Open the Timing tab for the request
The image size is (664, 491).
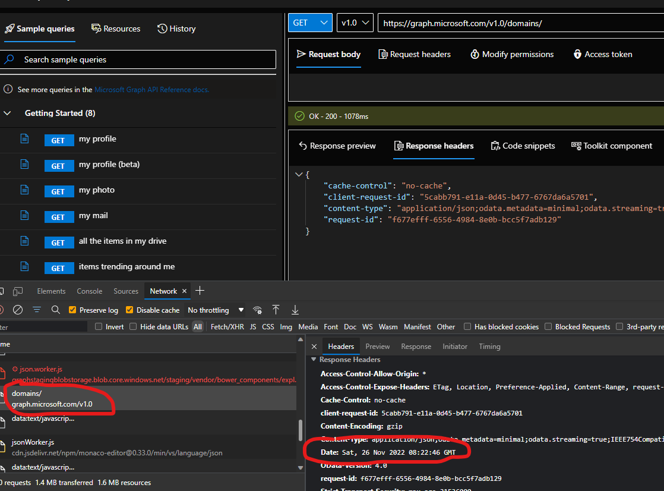(489, 346)
